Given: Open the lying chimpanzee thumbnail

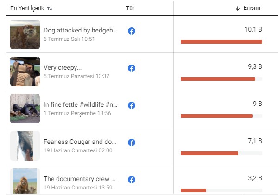Looking at the screenshot, I should click(25, 109).
